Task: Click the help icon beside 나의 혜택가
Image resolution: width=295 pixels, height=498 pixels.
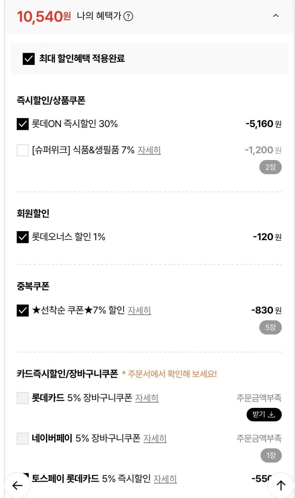Action: click(128, 16)
